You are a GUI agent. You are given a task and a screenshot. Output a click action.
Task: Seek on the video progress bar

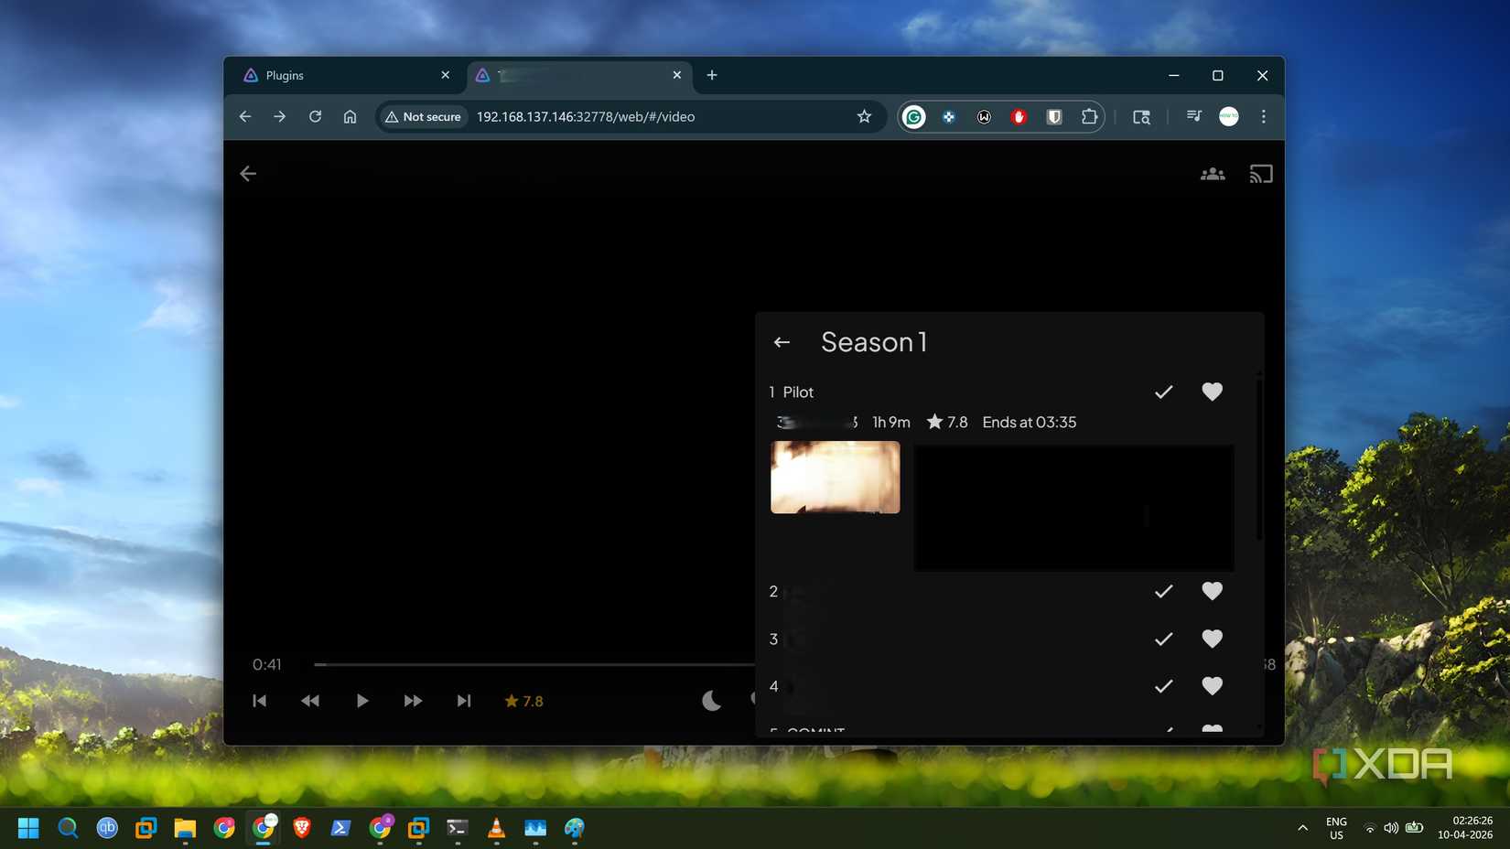click(x=534, y=665)
